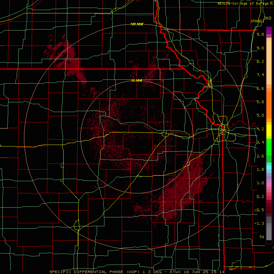Click the 7.4 legend value

260,75
